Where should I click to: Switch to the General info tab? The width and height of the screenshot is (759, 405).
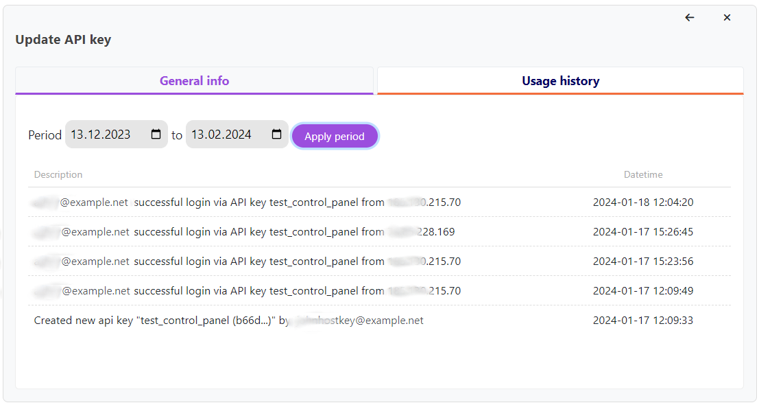[194, 81]
